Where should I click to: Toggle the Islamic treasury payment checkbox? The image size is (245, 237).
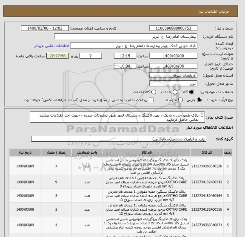[x=151, y=100]
